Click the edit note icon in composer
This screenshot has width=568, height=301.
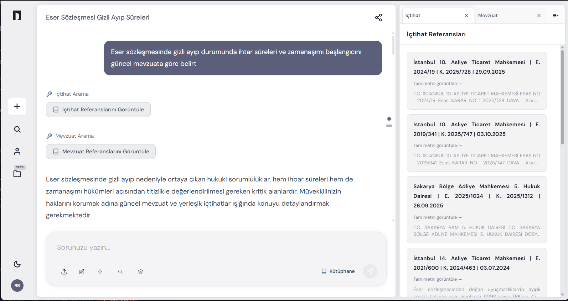click(x=81, y=272)
